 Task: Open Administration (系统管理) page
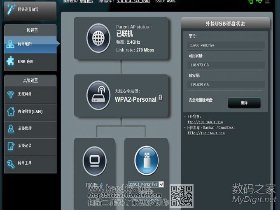[30, 128]
